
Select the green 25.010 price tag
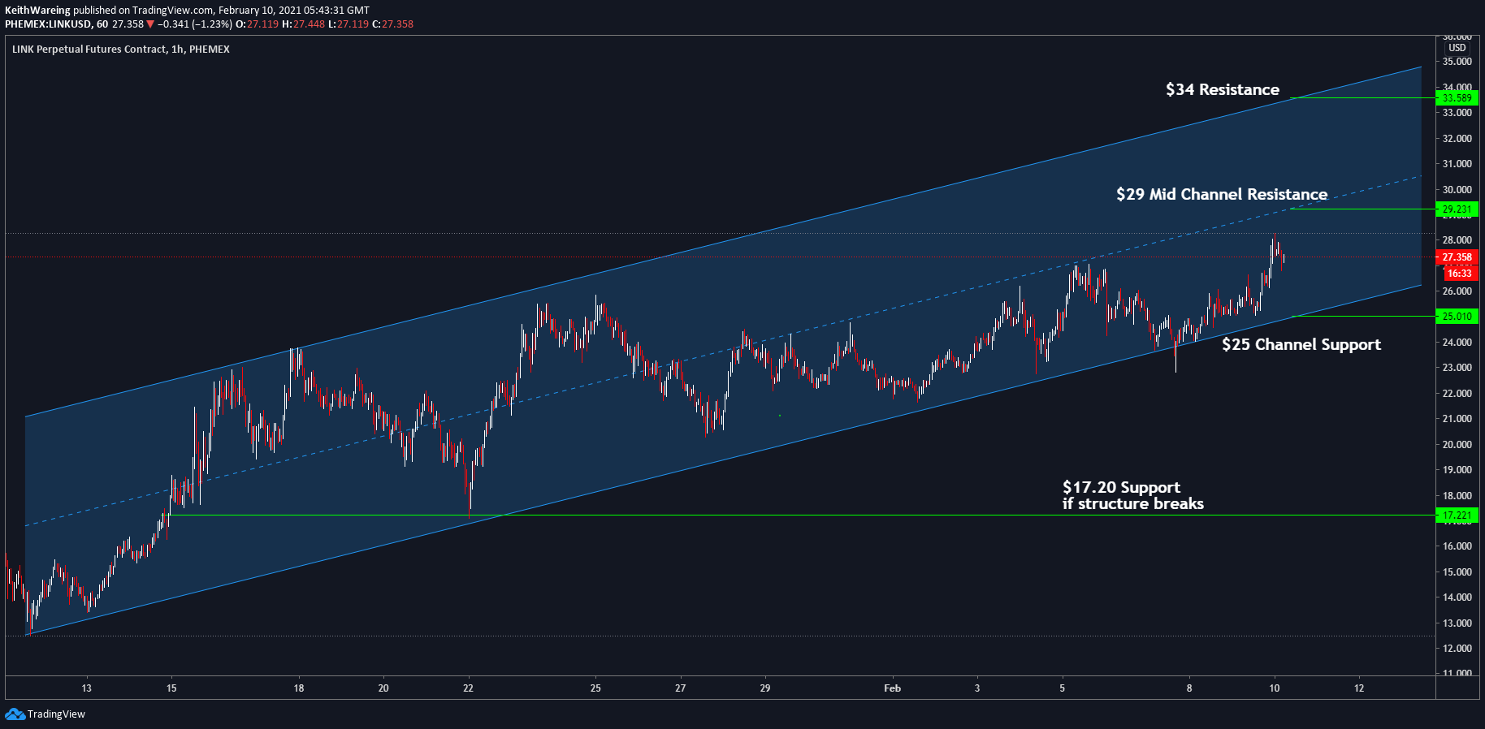tap(1457, 317)
